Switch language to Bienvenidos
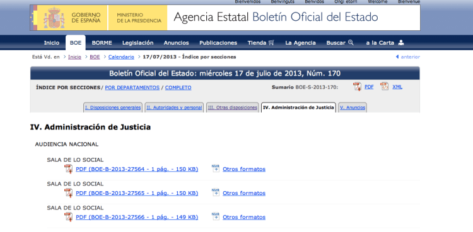The height and width of the screenshot is (232, 473). click(x=248, y=2)
